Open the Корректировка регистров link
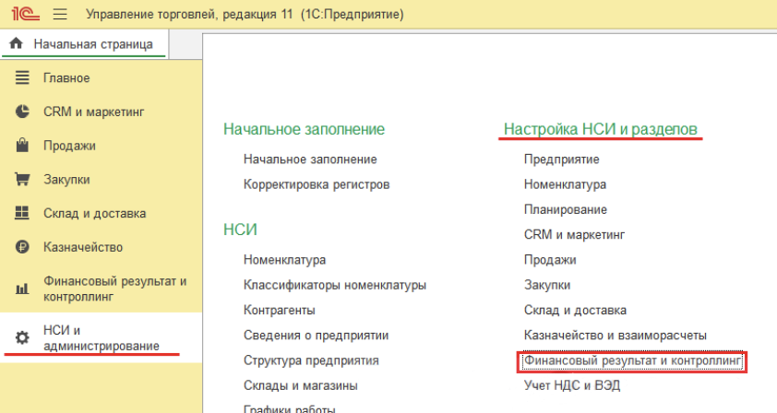Screen dimensions: 777x413 pyautogui.click(x=317, y=184)
